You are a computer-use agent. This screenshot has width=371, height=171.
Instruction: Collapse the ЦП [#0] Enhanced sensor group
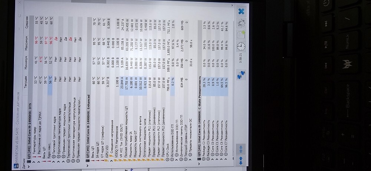[88, 166]
